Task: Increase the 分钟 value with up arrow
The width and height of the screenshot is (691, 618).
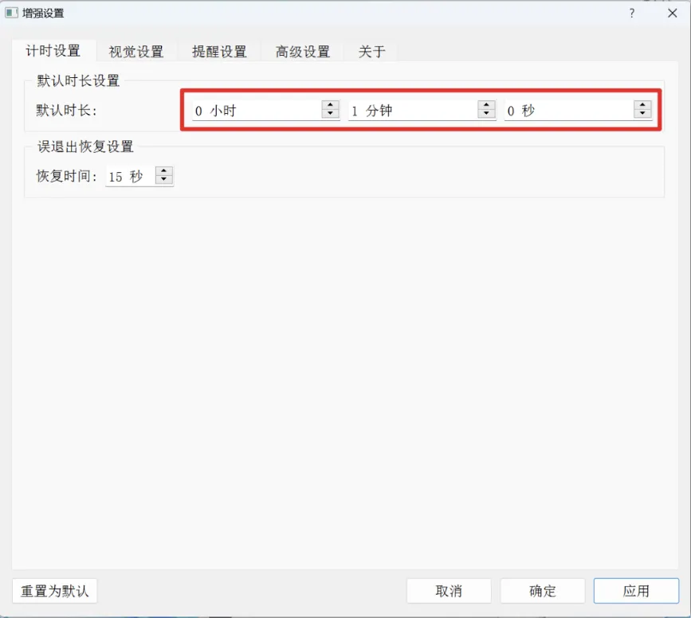Action: tap(486, 105)
